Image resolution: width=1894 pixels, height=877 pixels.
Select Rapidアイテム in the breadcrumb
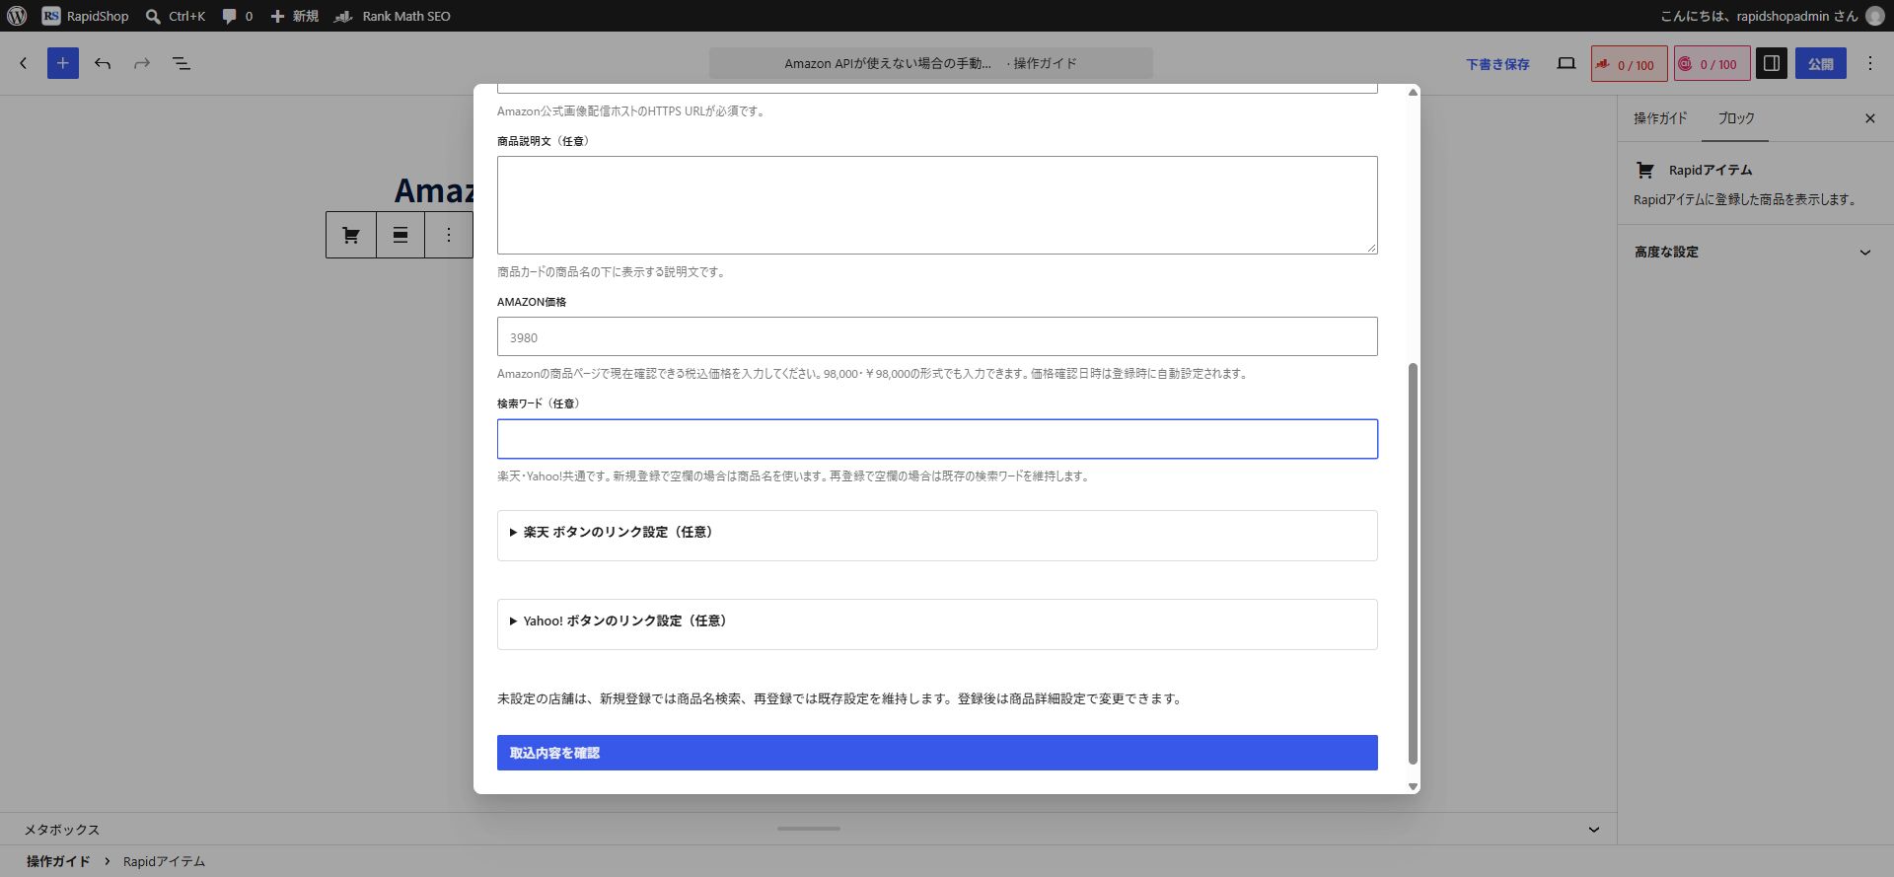tap(164, 861)
